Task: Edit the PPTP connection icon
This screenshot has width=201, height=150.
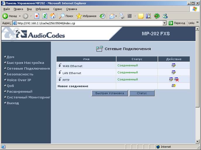Action: tap(171, 79)
